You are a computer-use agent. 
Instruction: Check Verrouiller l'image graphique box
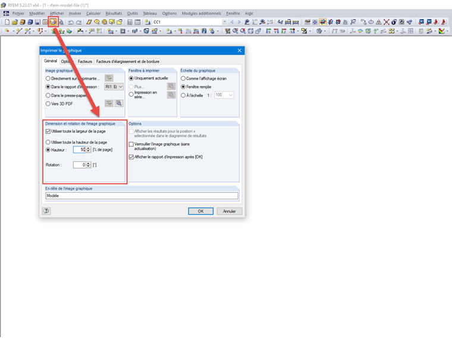coord(131,144)
